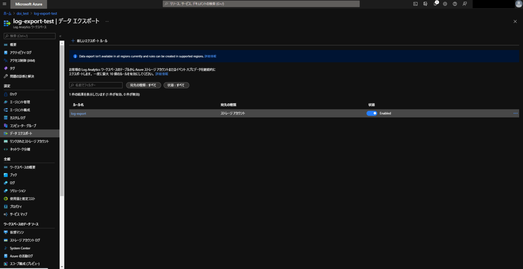Click the 使用量と推定コスト icon
The width and height of the screenshot is (523, 269).
click(6, 198)
